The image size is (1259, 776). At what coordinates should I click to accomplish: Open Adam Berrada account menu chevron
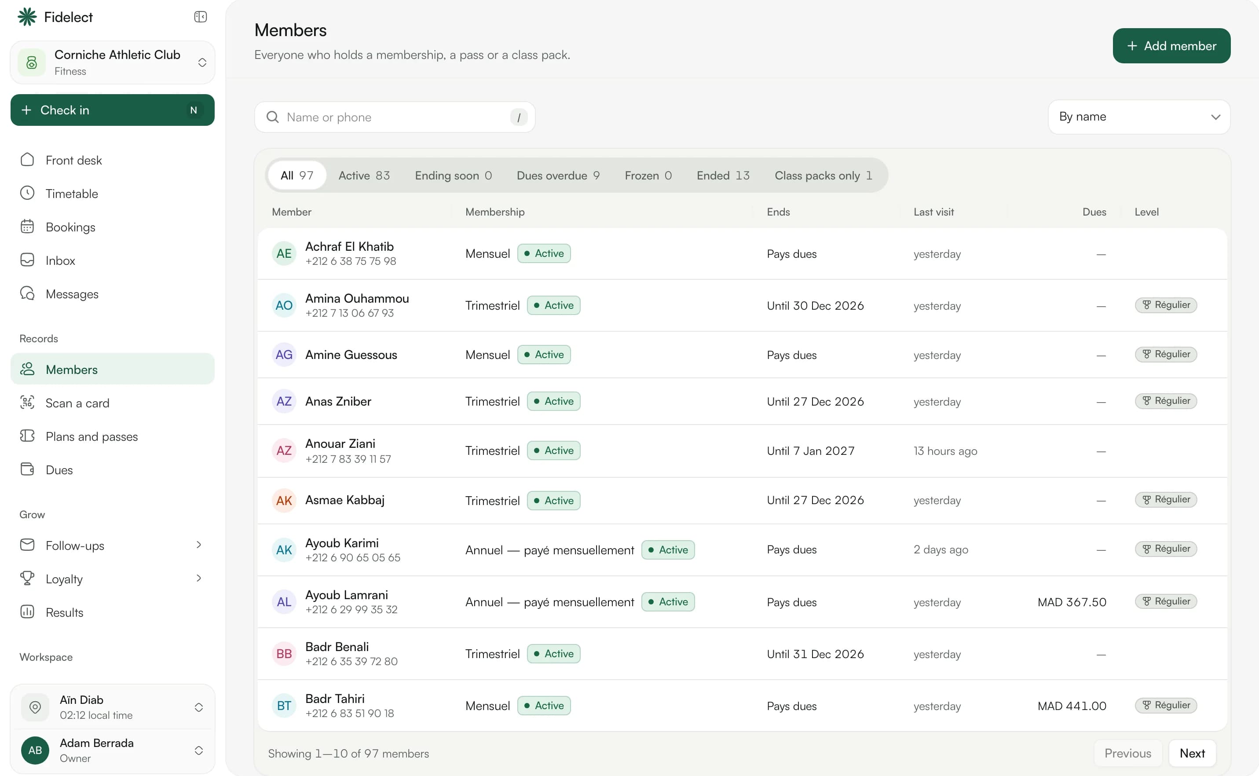coord(199,750)
